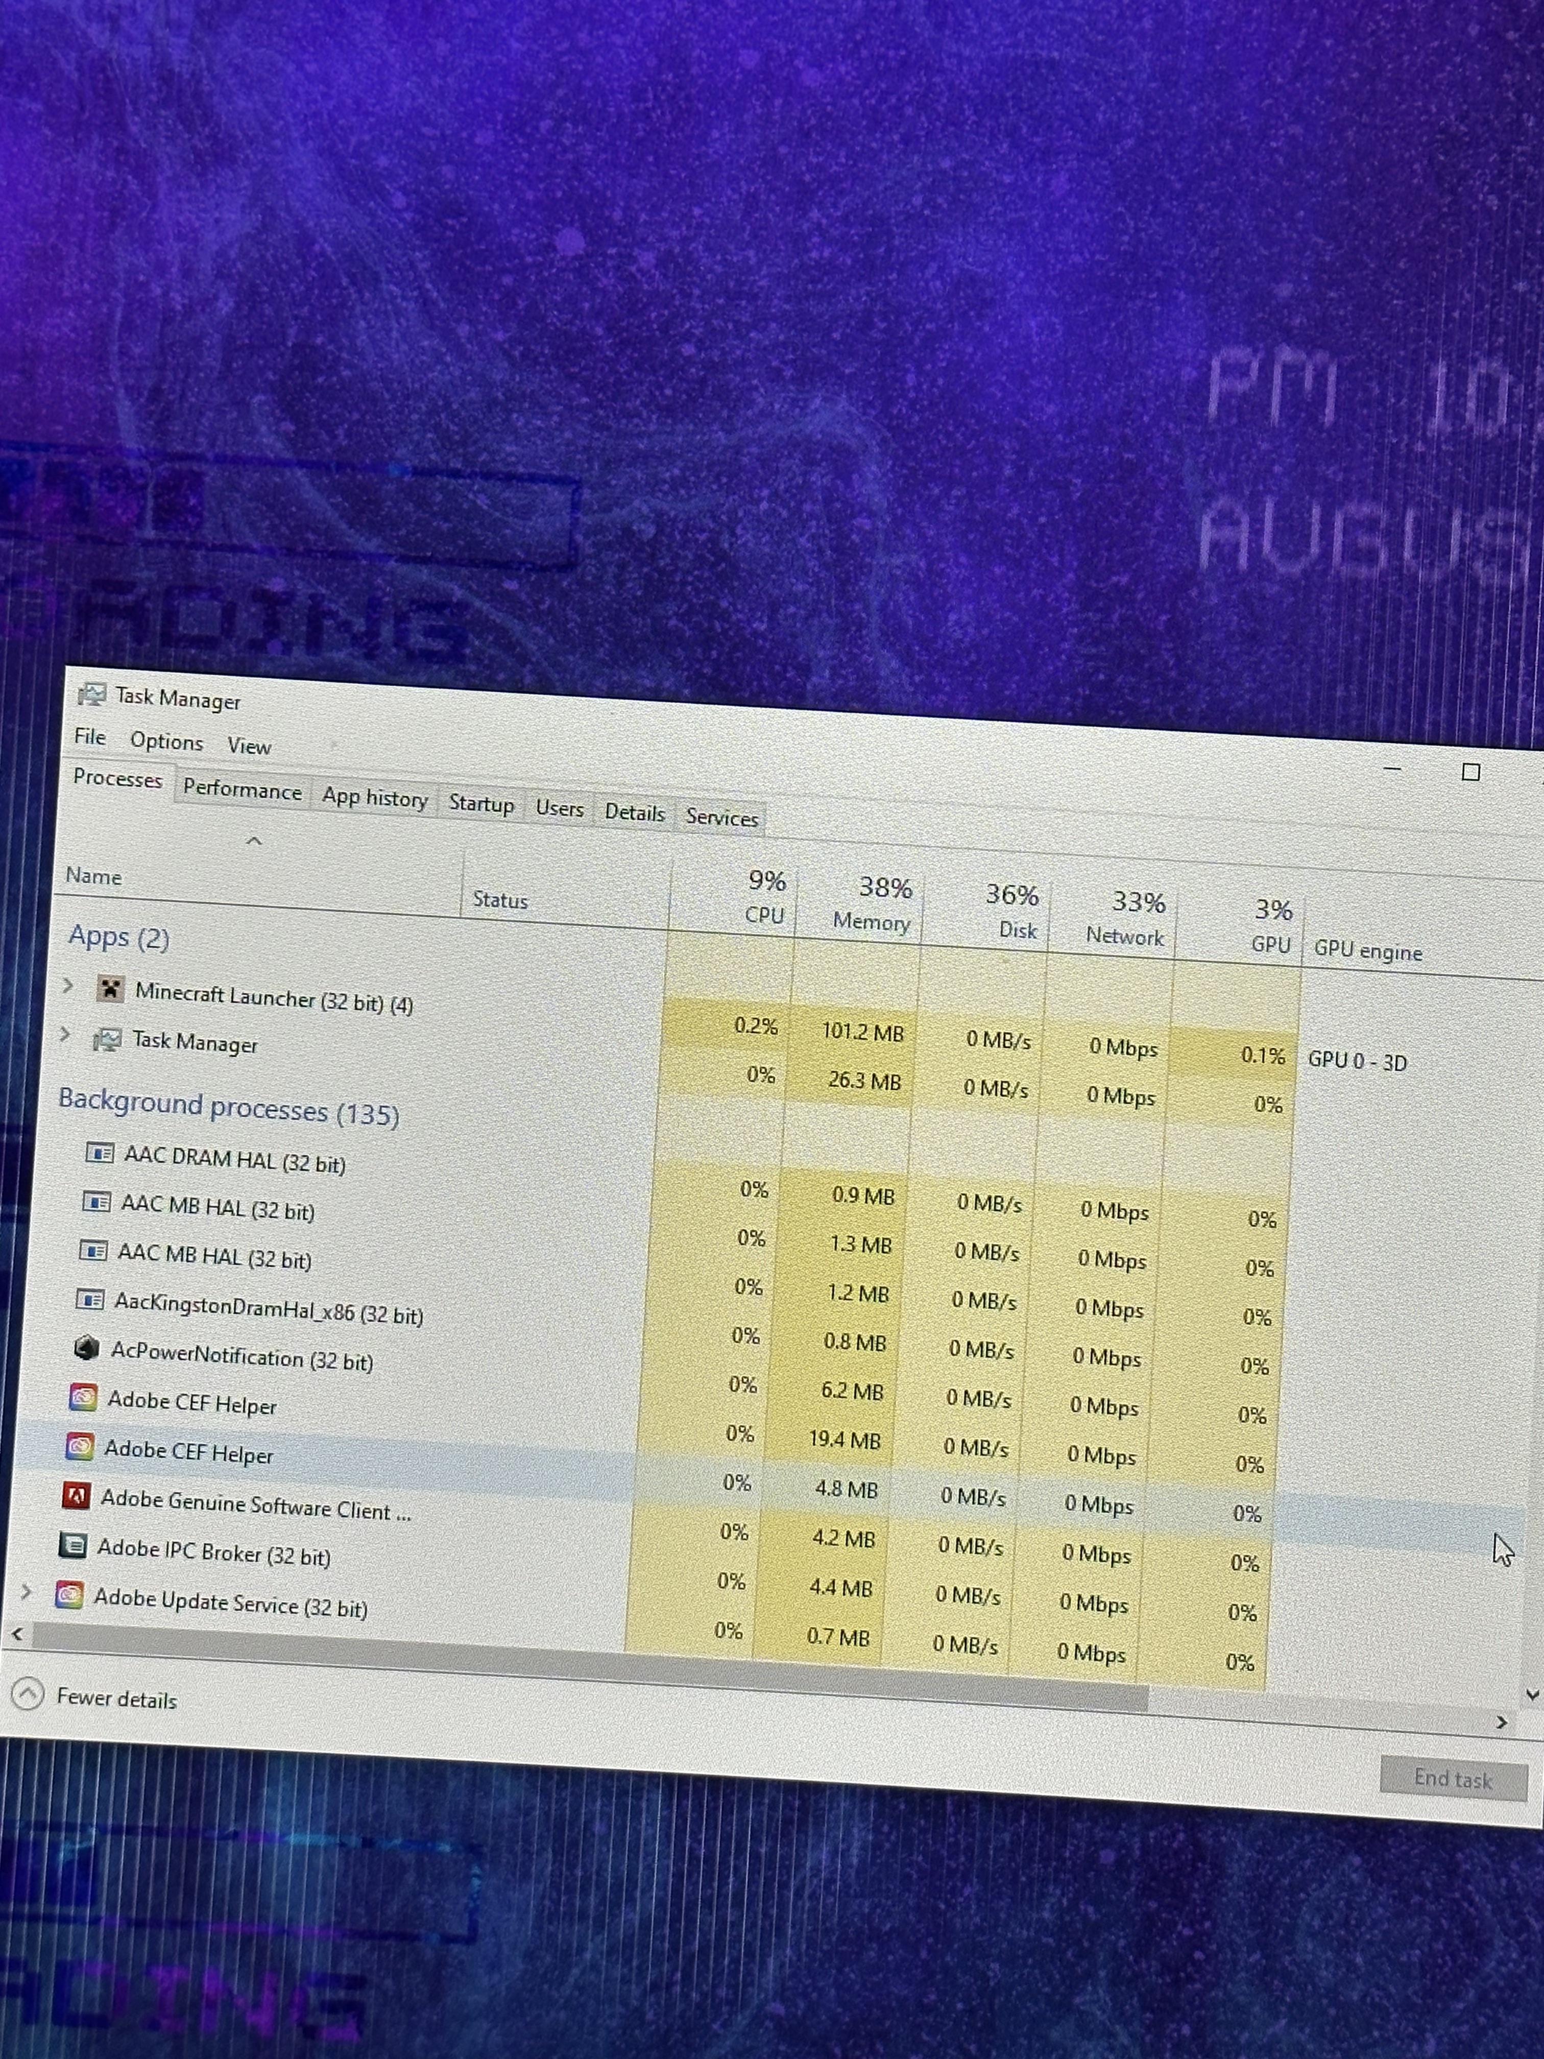1544x2059 pixels.
Task: Expand the Adobe Update Service entry
Action: click(27, 1589)
